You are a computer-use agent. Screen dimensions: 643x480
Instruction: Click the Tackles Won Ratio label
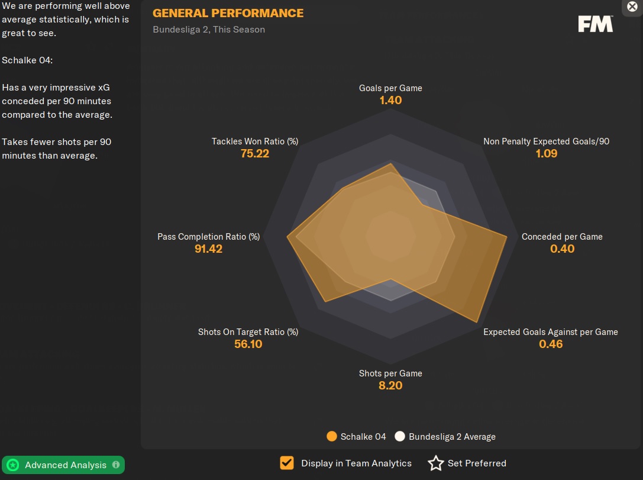(x=255, y=141)
